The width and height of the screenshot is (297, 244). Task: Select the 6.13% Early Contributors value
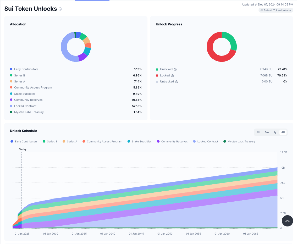coord(138,69)
